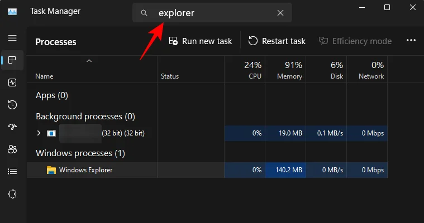
Task: Open the Performance sidebar icon
Action: pos(12,83)
